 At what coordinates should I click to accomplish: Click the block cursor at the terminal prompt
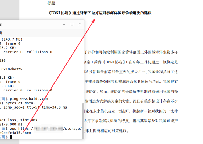11,137
